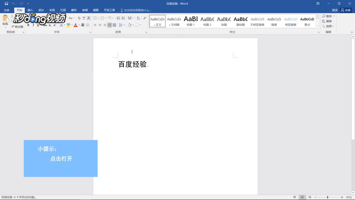Click the Format Painter (格式刷) button

(17, 27)
